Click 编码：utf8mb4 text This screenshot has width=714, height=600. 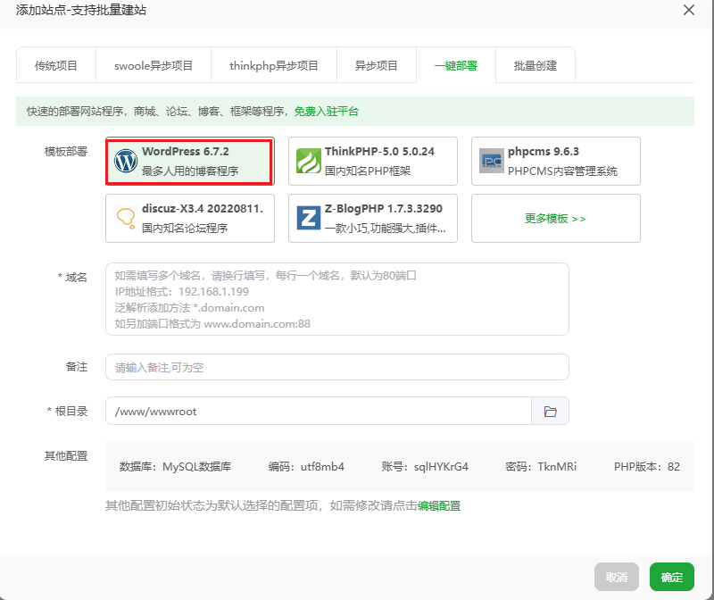coord(306,466)
